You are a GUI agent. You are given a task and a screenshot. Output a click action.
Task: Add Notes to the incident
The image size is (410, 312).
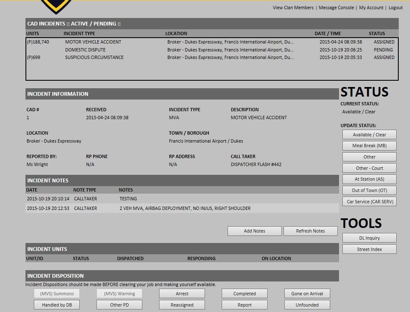click(254, 230)
